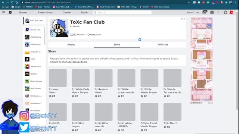
Task: Open the Exoid Glow merchh item
Action: (103, 117)
